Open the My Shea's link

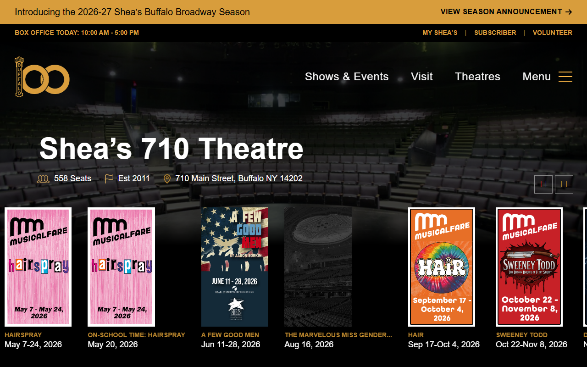point(440,33)
